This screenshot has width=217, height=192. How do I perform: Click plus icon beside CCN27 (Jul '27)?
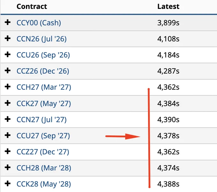click(7, 119)
